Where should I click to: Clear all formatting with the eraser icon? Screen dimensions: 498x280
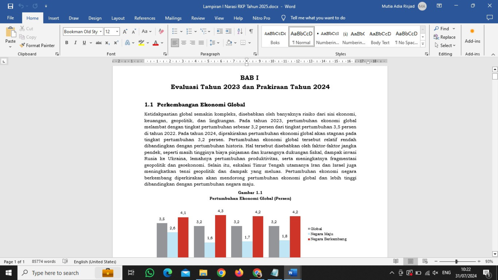(161, 31)
